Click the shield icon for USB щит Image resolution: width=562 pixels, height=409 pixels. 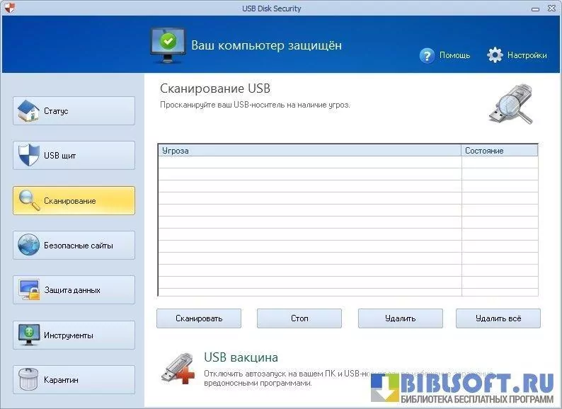29,156
